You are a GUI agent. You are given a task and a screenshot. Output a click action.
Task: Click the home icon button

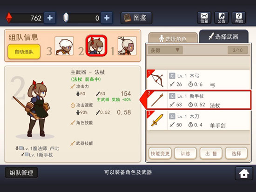pos(244,173)
